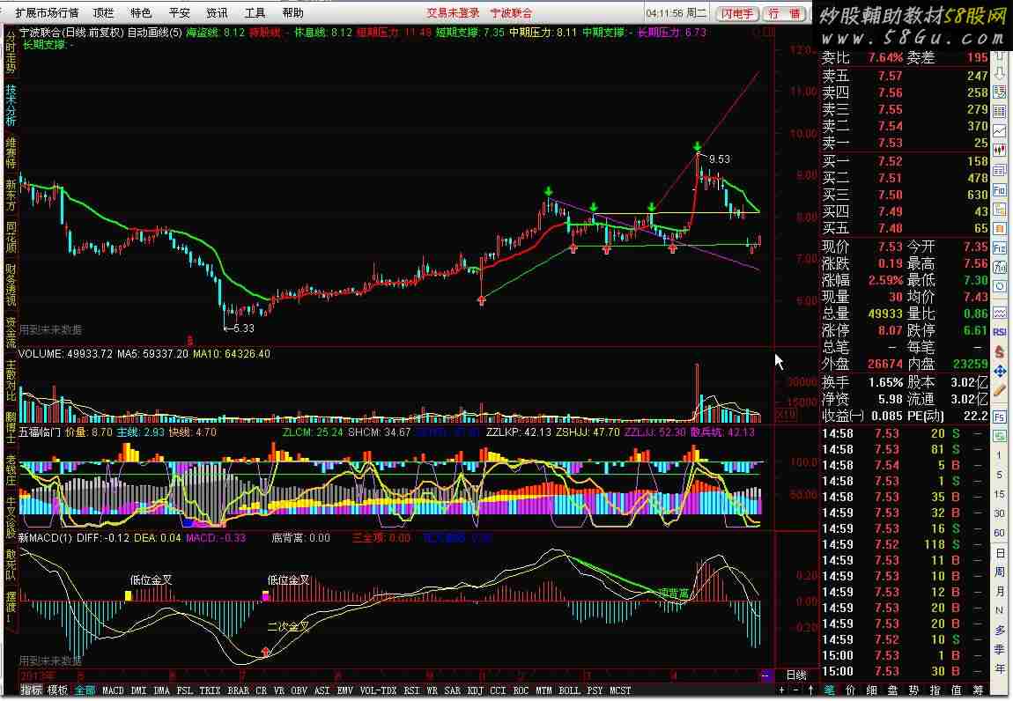
Task: Click the RSI icon in right toolbar
Action: coord(1000,331)
